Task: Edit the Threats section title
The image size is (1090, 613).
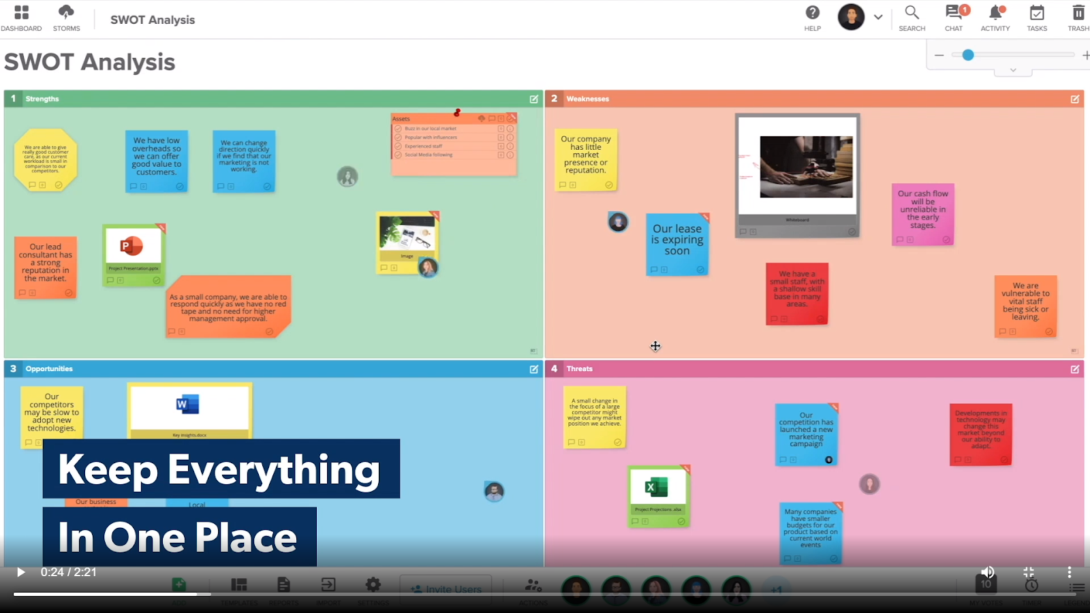Action: [x=1075, y=369]
